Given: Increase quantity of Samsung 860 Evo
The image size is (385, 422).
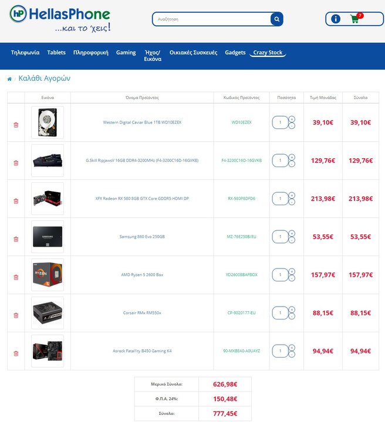Looking at the screenshot, I should click(x=292, y=233).
